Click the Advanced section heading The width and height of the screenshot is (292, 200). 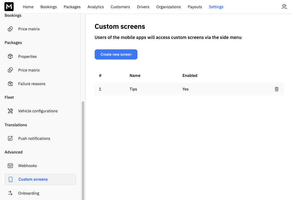click(14, 152)
